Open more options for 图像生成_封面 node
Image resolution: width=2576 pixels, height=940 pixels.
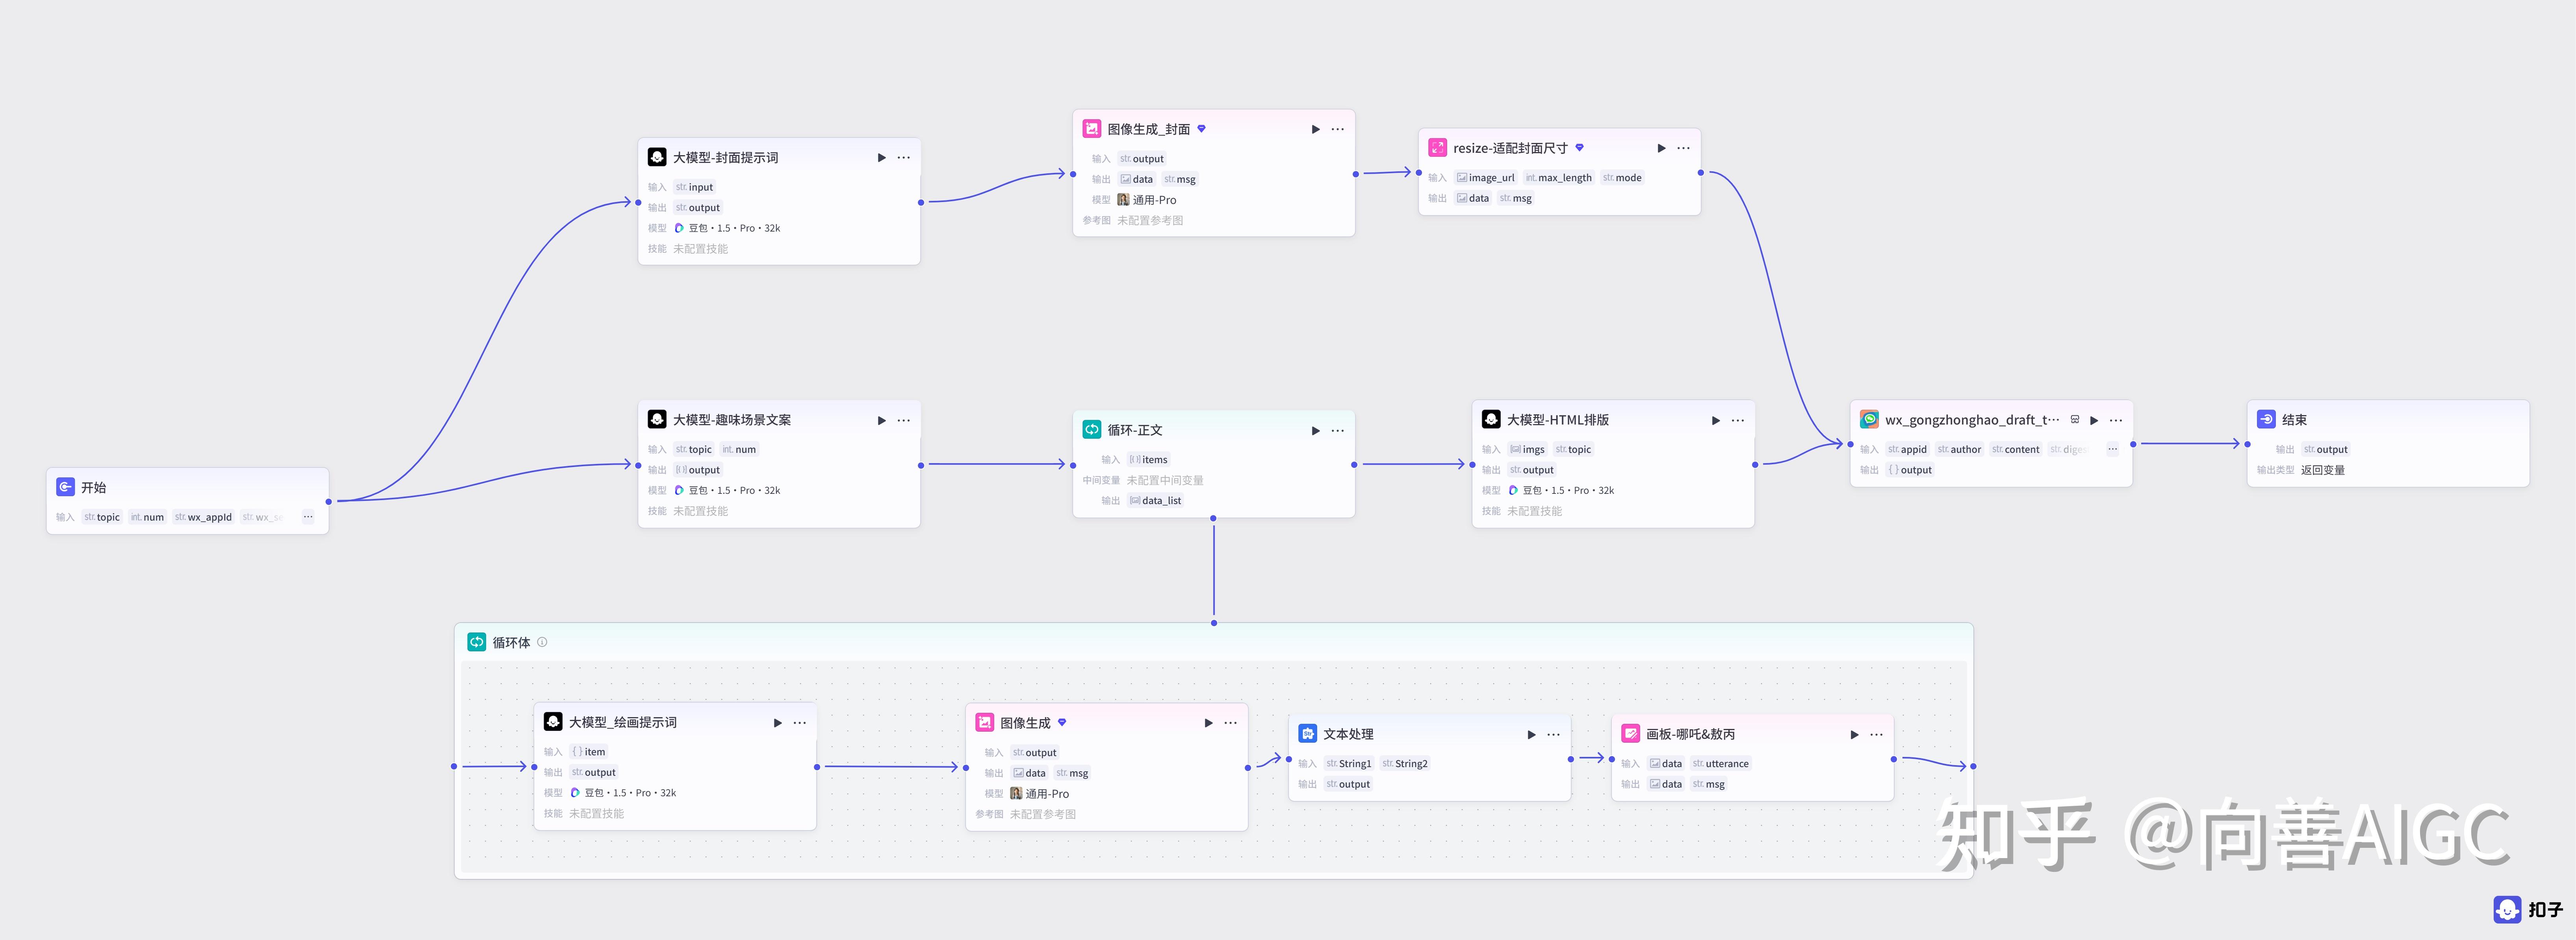1337,130
